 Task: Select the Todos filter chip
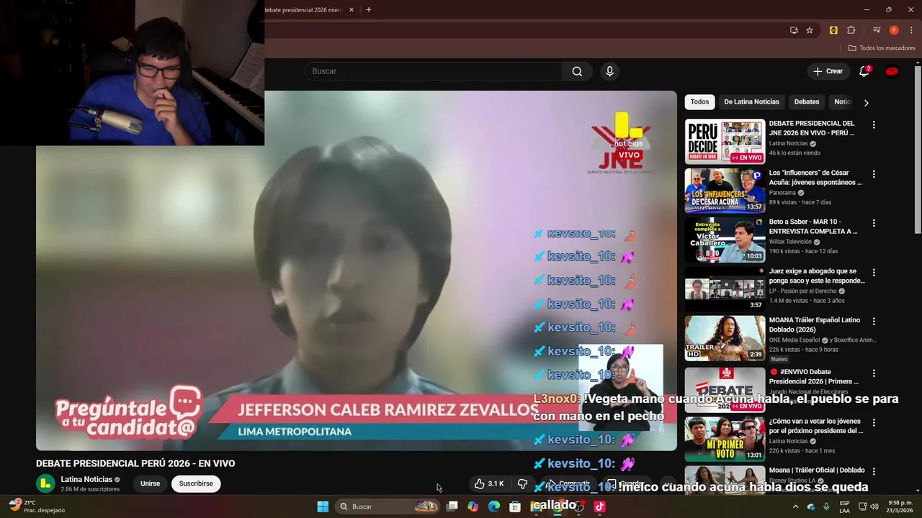699,102
